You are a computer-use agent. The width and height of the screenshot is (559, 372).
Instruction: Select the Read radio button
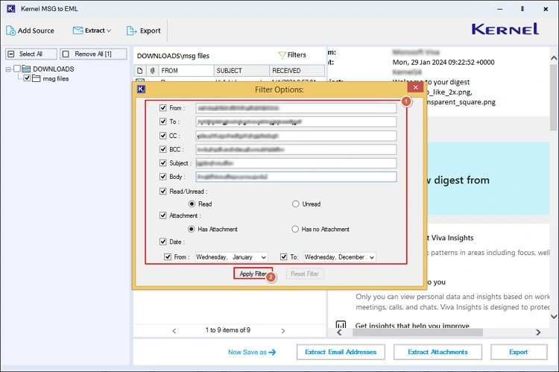pyautogui.click(x=192, y=204)
